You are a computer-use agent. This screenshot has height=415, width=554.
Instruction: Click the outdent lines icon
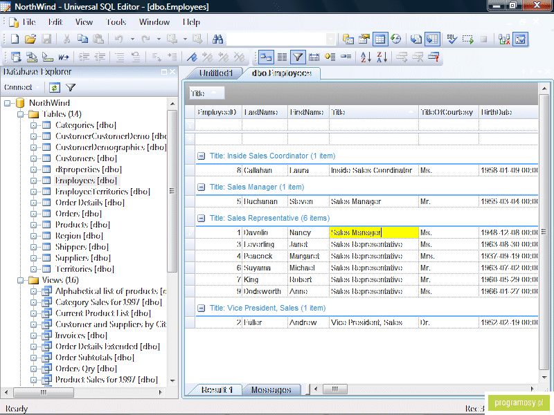[x=100, y=57]
